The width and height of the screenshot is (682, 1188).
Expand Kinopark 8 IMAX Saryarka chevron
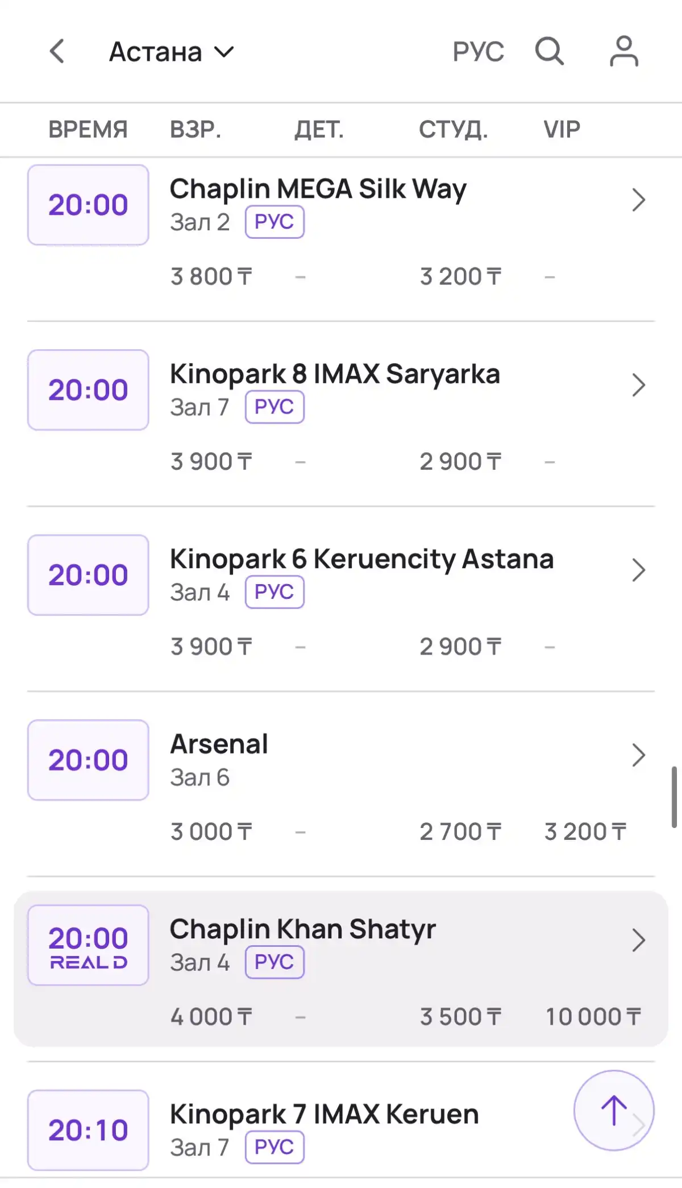coord(639,385)
